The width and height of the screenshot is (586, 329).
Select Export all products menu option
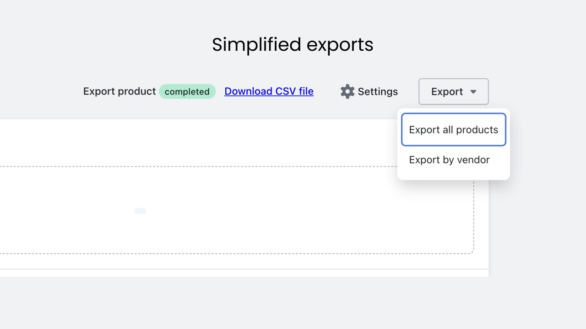click(x=454, y=130)
